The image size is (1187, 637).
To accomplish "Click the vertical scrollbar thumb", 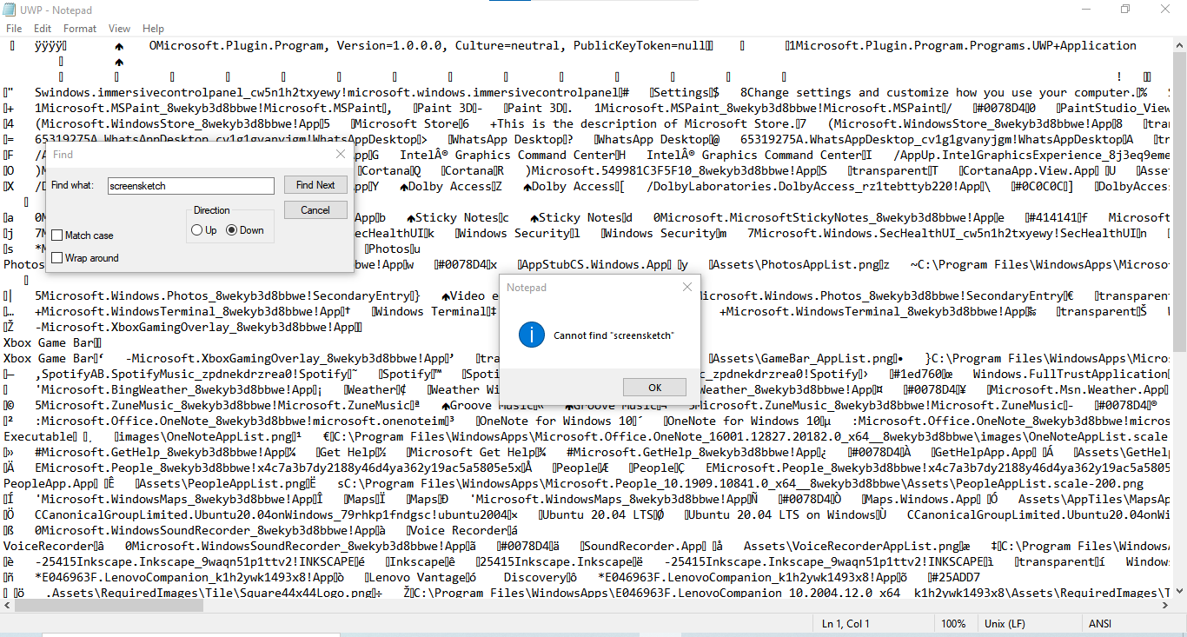I will [x=1179, y=202].
